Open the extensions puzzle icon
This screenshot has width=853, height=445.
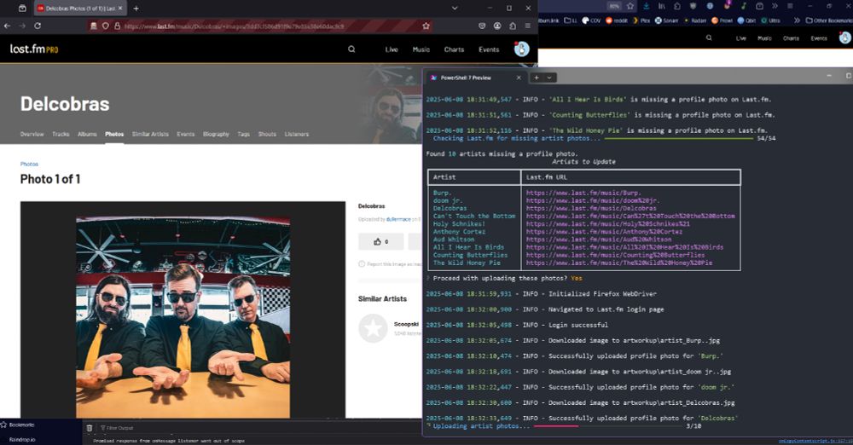click(513, 26)
